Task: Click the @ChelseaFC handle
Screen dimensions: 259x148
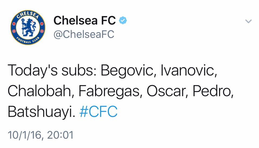Action: [84, 34]
